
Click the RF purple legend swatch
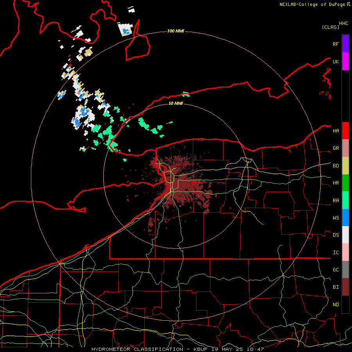[345, 44]
